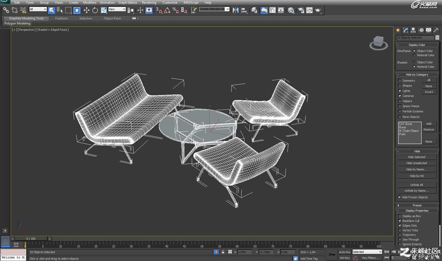Switch to the Freeform ribbon tab
This screenshot has height=261, width=442.
pos(62,18)
